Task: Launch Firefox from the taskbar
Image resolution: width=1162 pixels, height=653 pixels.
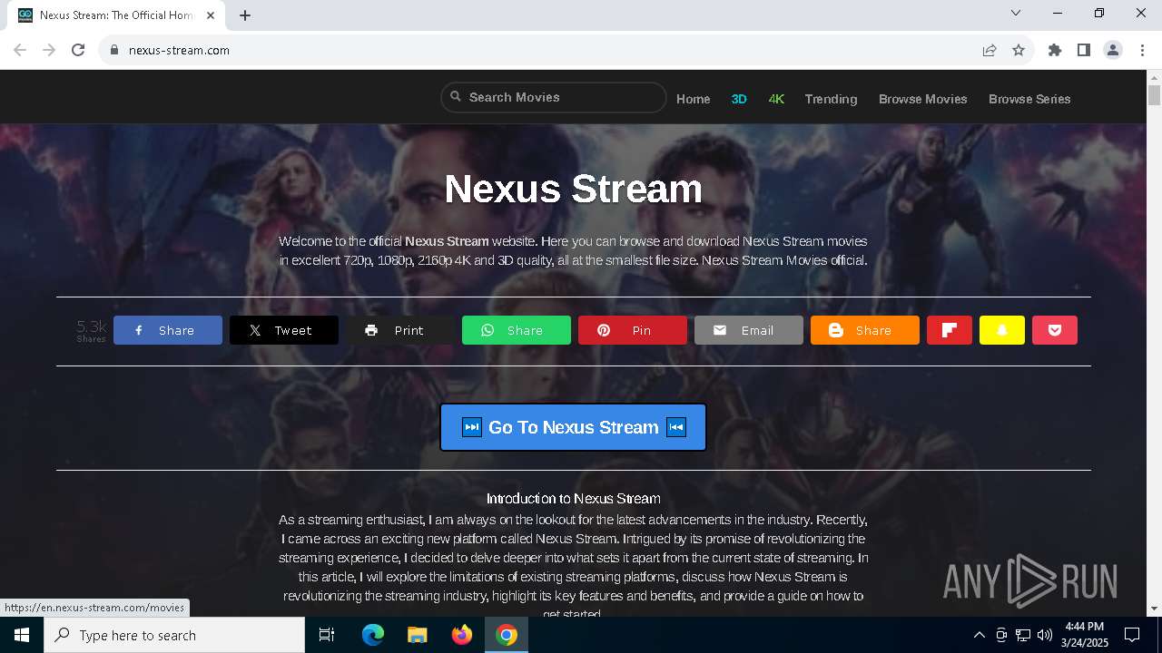Action: tap(462, 635)
